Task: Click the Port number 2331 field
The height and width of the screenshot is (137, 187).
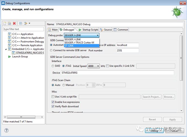Action: (127, 50)
